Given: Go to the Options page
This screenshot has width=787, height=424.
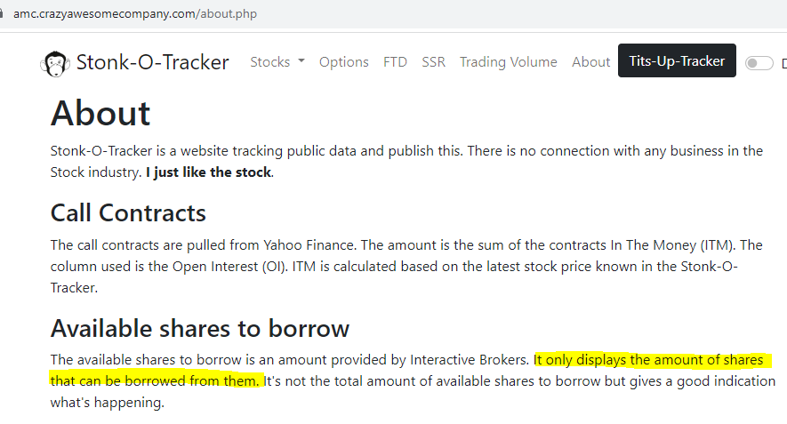Looking at the screenshot, I should [x=343, y=62].
